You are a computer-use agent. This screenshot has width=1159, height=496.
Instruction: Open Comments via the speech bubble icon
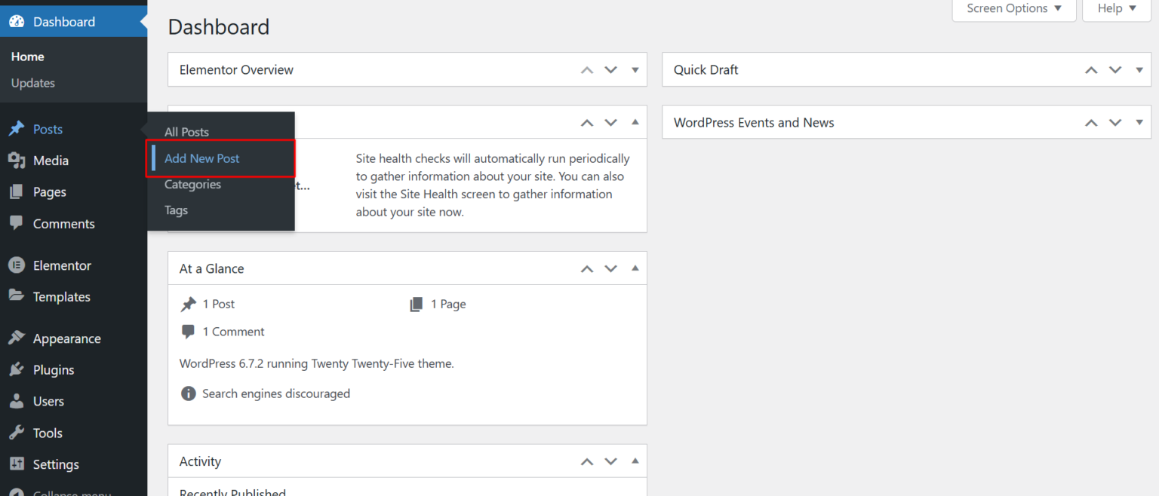(17, 223)
